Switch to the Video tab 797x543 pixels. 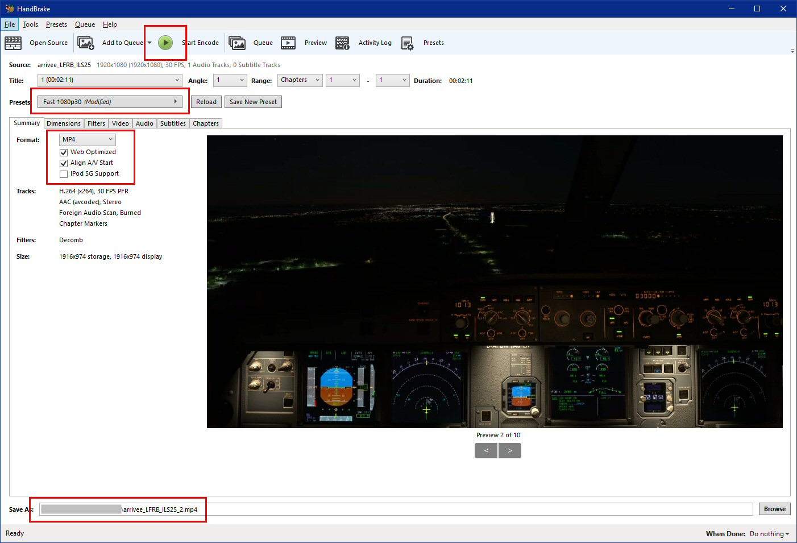(x=120, y=123)
